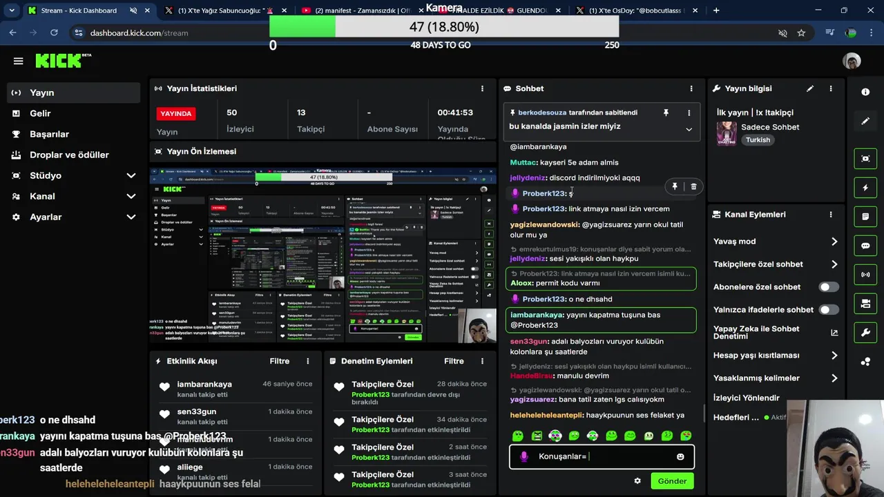The width and height of the screenshot is (884, 497).
Task: Open browser tab search dropdown arrow
Action: pyautogui.click(x=12, y=10)
